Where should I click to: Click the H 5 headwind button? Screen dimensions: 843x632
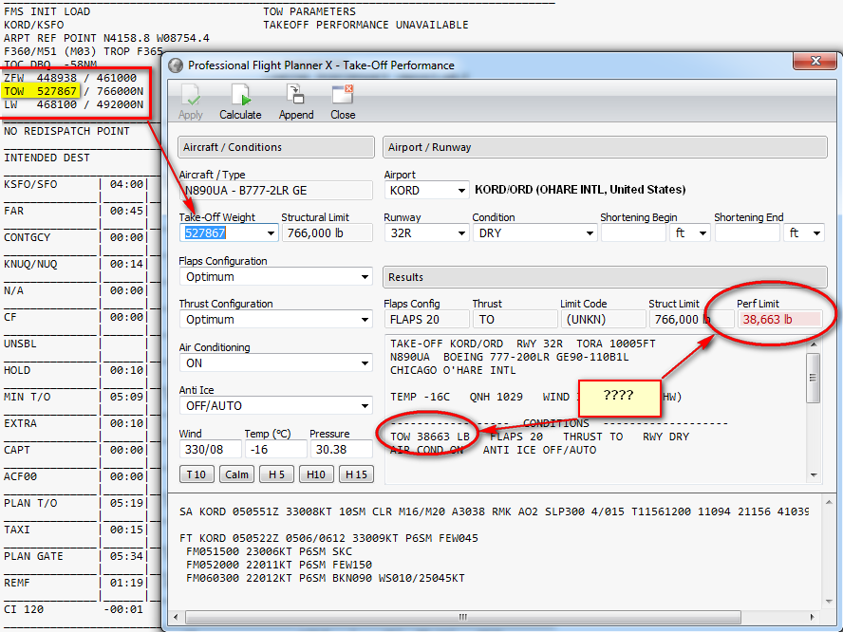tap(276, 474)
